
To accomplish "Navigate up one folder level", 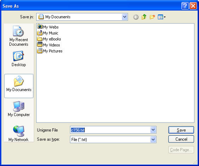I will point(144,17).
